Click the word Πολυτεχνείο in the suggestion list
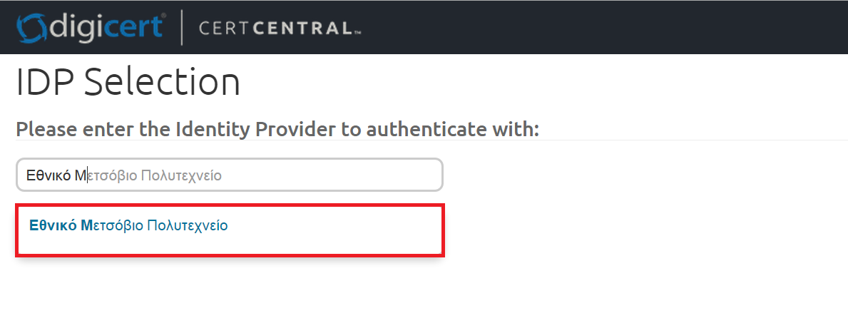The height and width of the screenshot is (328, 848). (187, 225)
